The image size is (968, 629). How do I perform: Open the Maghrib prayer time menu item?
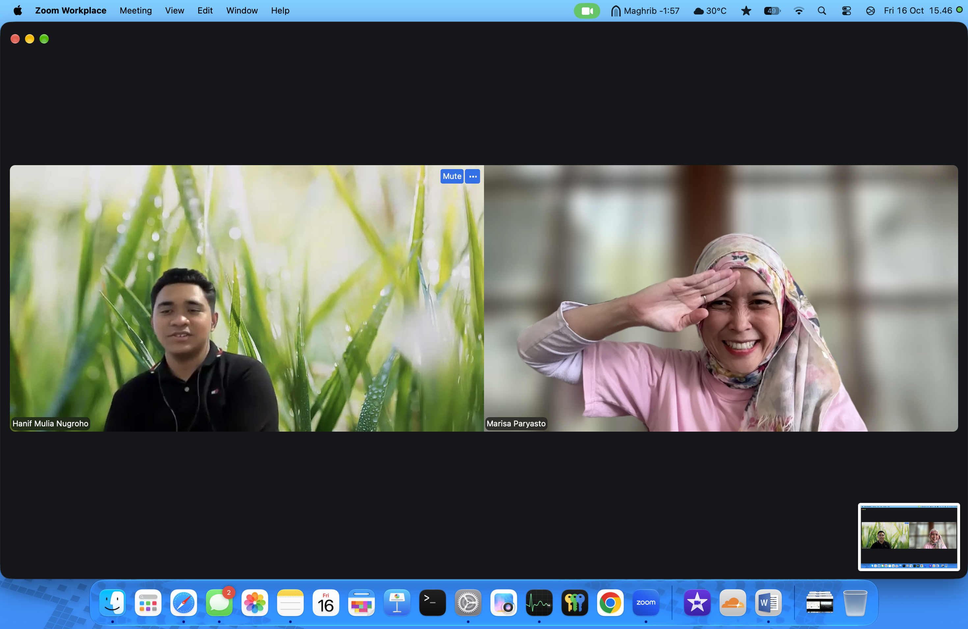(x=645, y=11)
